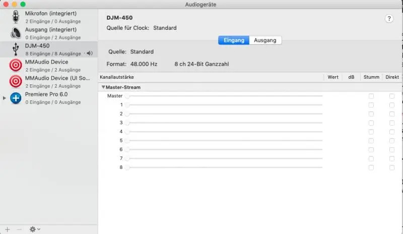Click the Kanallautstärke column header
403x234 pixels.
pos(121,77)
